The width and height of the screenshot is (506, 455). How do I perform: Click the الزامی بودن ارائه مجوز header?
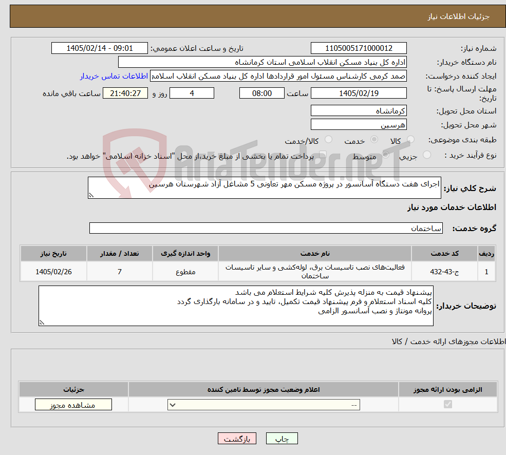click(x=447, y=389)
